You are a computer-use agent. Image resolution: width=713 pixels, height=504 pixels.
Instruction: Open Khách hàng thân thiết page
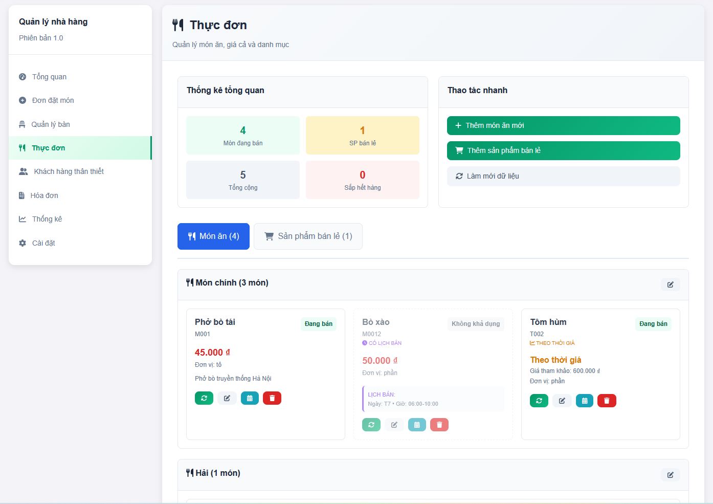(80, 171)
